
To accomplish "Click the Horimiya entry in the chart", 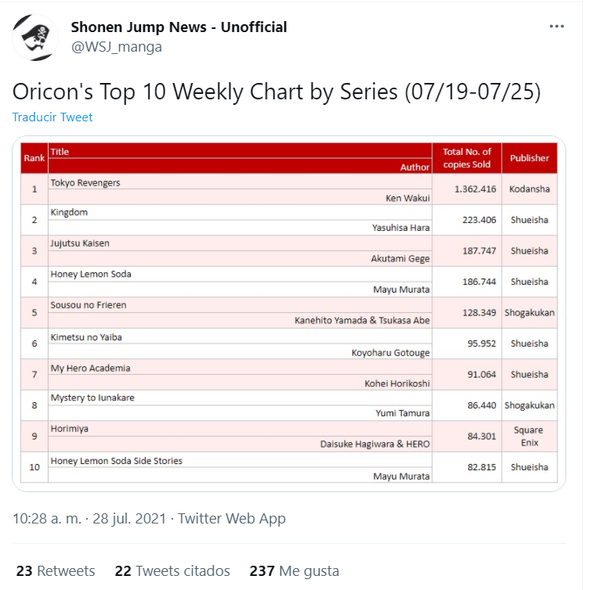I will 69,429.
